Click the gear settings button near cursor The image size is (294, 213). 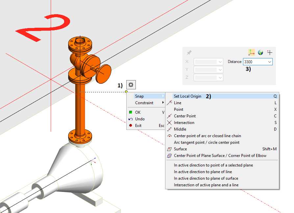[131, 85]
